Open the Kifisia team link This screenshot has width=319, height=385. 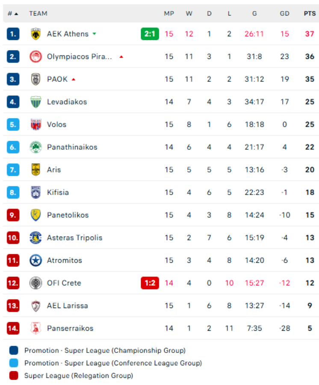58,192
